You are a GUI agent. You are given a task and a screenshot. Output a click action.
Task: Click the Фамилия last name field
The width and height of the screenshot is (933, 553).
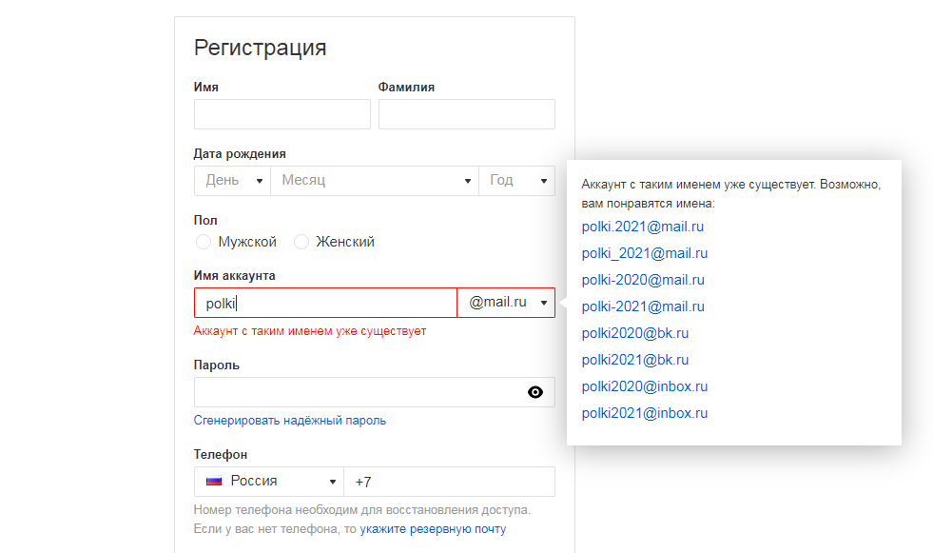click(466, 113)
